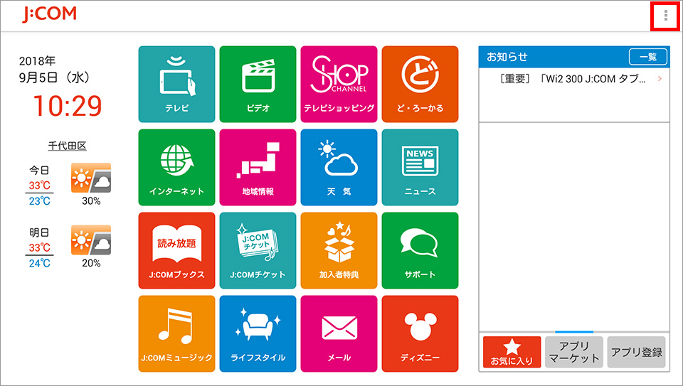Image resolution: width=683 pixels, height=386 pixels.
Task: Open the 加入者特典 gift box tile
Action: point(339,251)
